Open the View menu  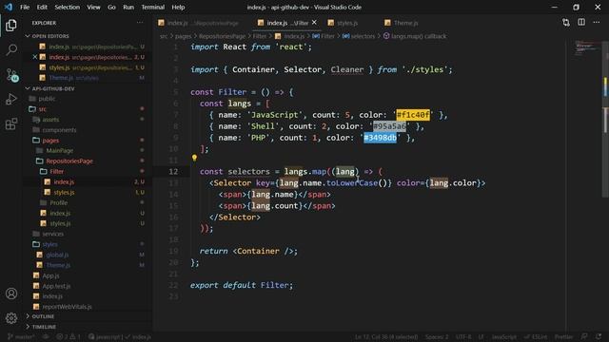click(x=93, y=7)
